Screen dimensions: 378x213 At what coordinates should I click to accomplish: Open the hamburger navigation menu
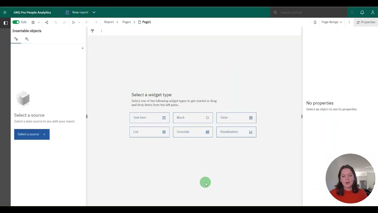[x=5, y=12]
